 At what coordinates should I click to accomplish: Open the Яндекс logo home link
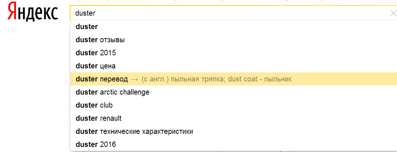point(33,12)
